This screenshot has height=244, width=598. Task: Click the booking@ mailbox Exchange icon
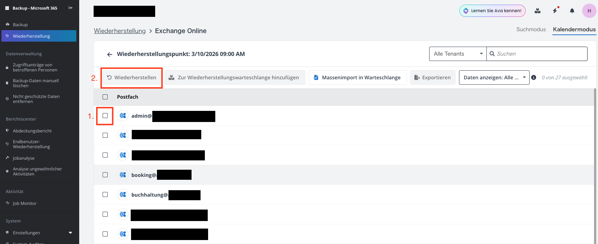tap(123, 175)
